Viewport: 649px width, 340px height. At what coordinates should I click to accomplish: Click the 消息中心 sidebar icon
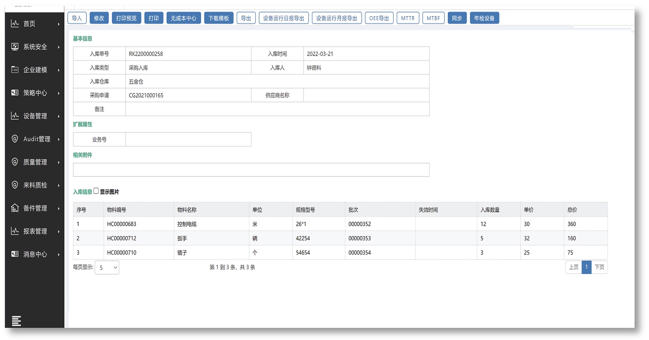click(x=15, y=254)
